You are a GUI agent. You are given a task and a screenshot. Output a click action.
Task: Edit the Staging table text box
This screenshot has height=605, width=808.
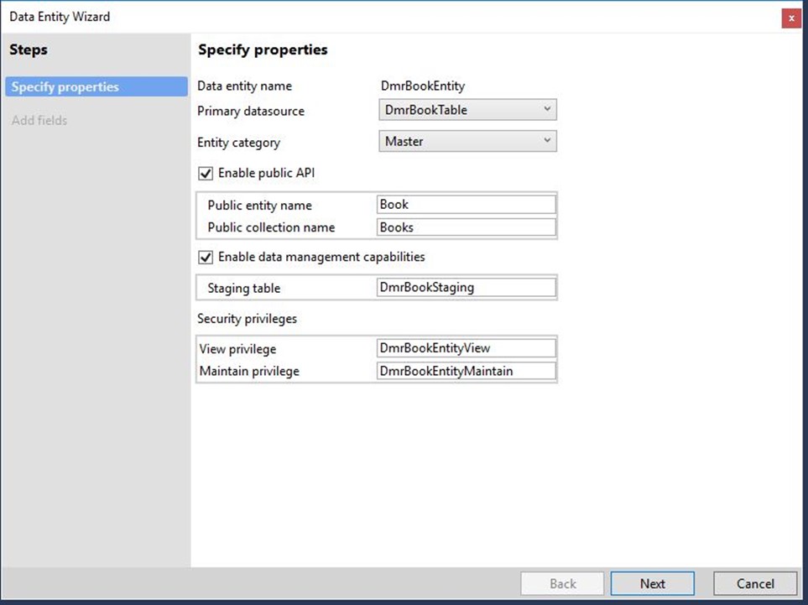point(467,288)
